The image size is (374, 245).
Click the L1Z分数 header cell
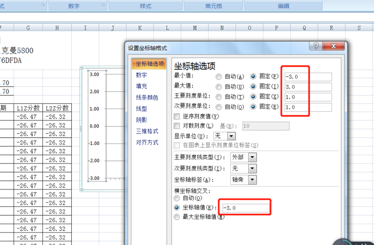pyautogui.click(x=28, y=108)
